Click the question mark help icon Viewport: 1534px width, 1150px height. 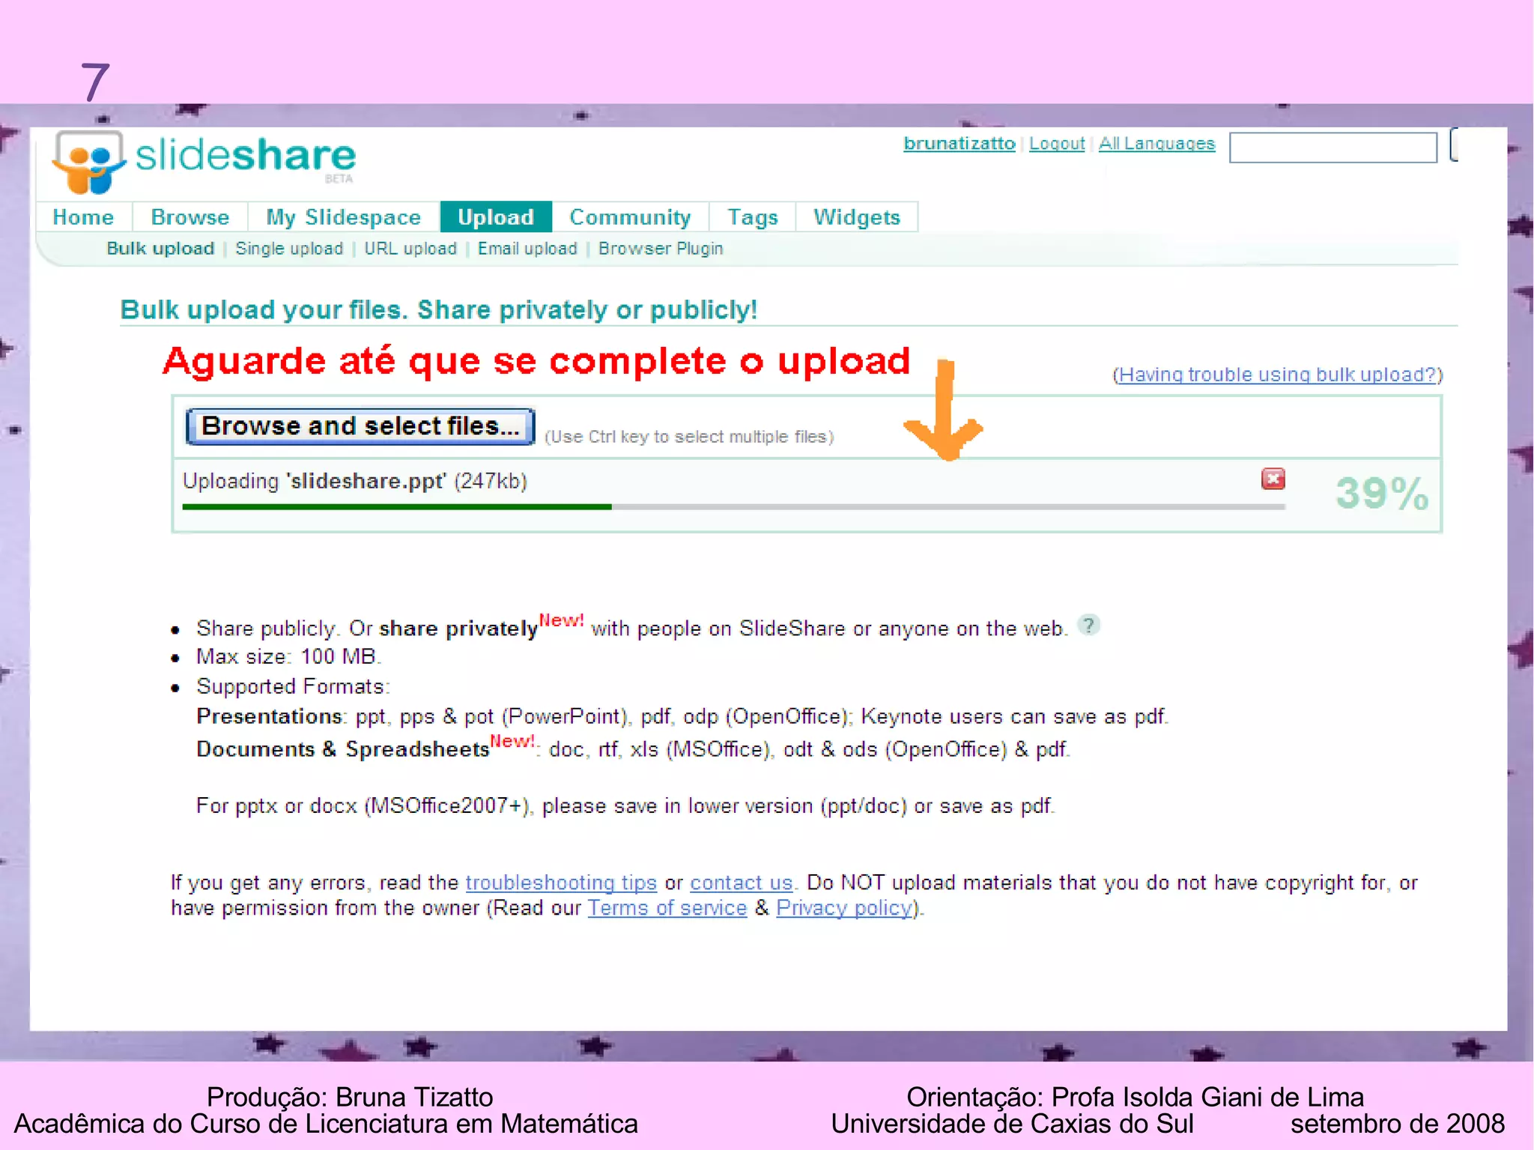click(1088, 625)
